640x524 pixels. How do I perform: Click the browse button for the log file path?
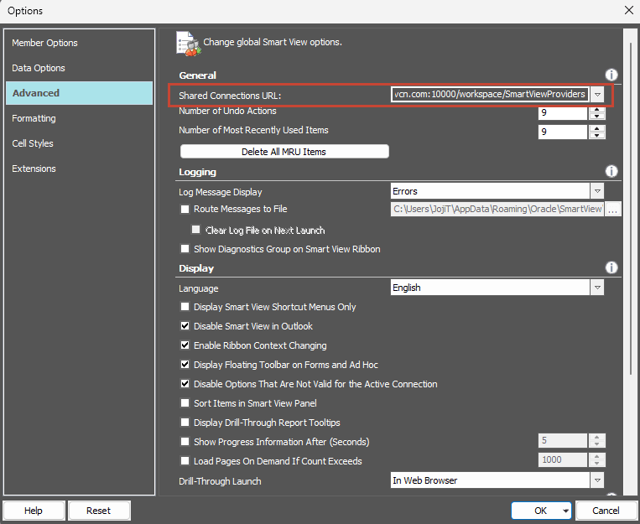click(612, 210)
